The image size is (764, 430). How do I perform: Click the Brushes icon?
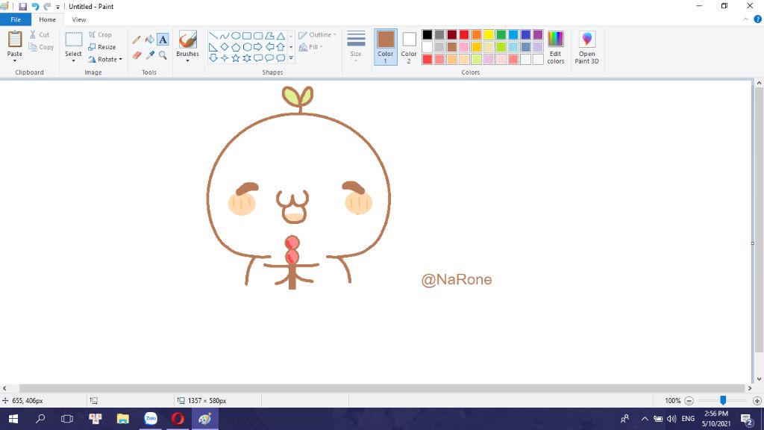(x=187, y=40)
